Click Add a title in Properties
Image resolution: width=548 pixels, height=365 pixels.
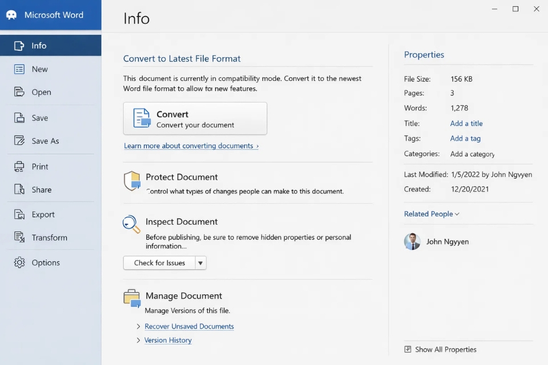[x=466, y=123]
